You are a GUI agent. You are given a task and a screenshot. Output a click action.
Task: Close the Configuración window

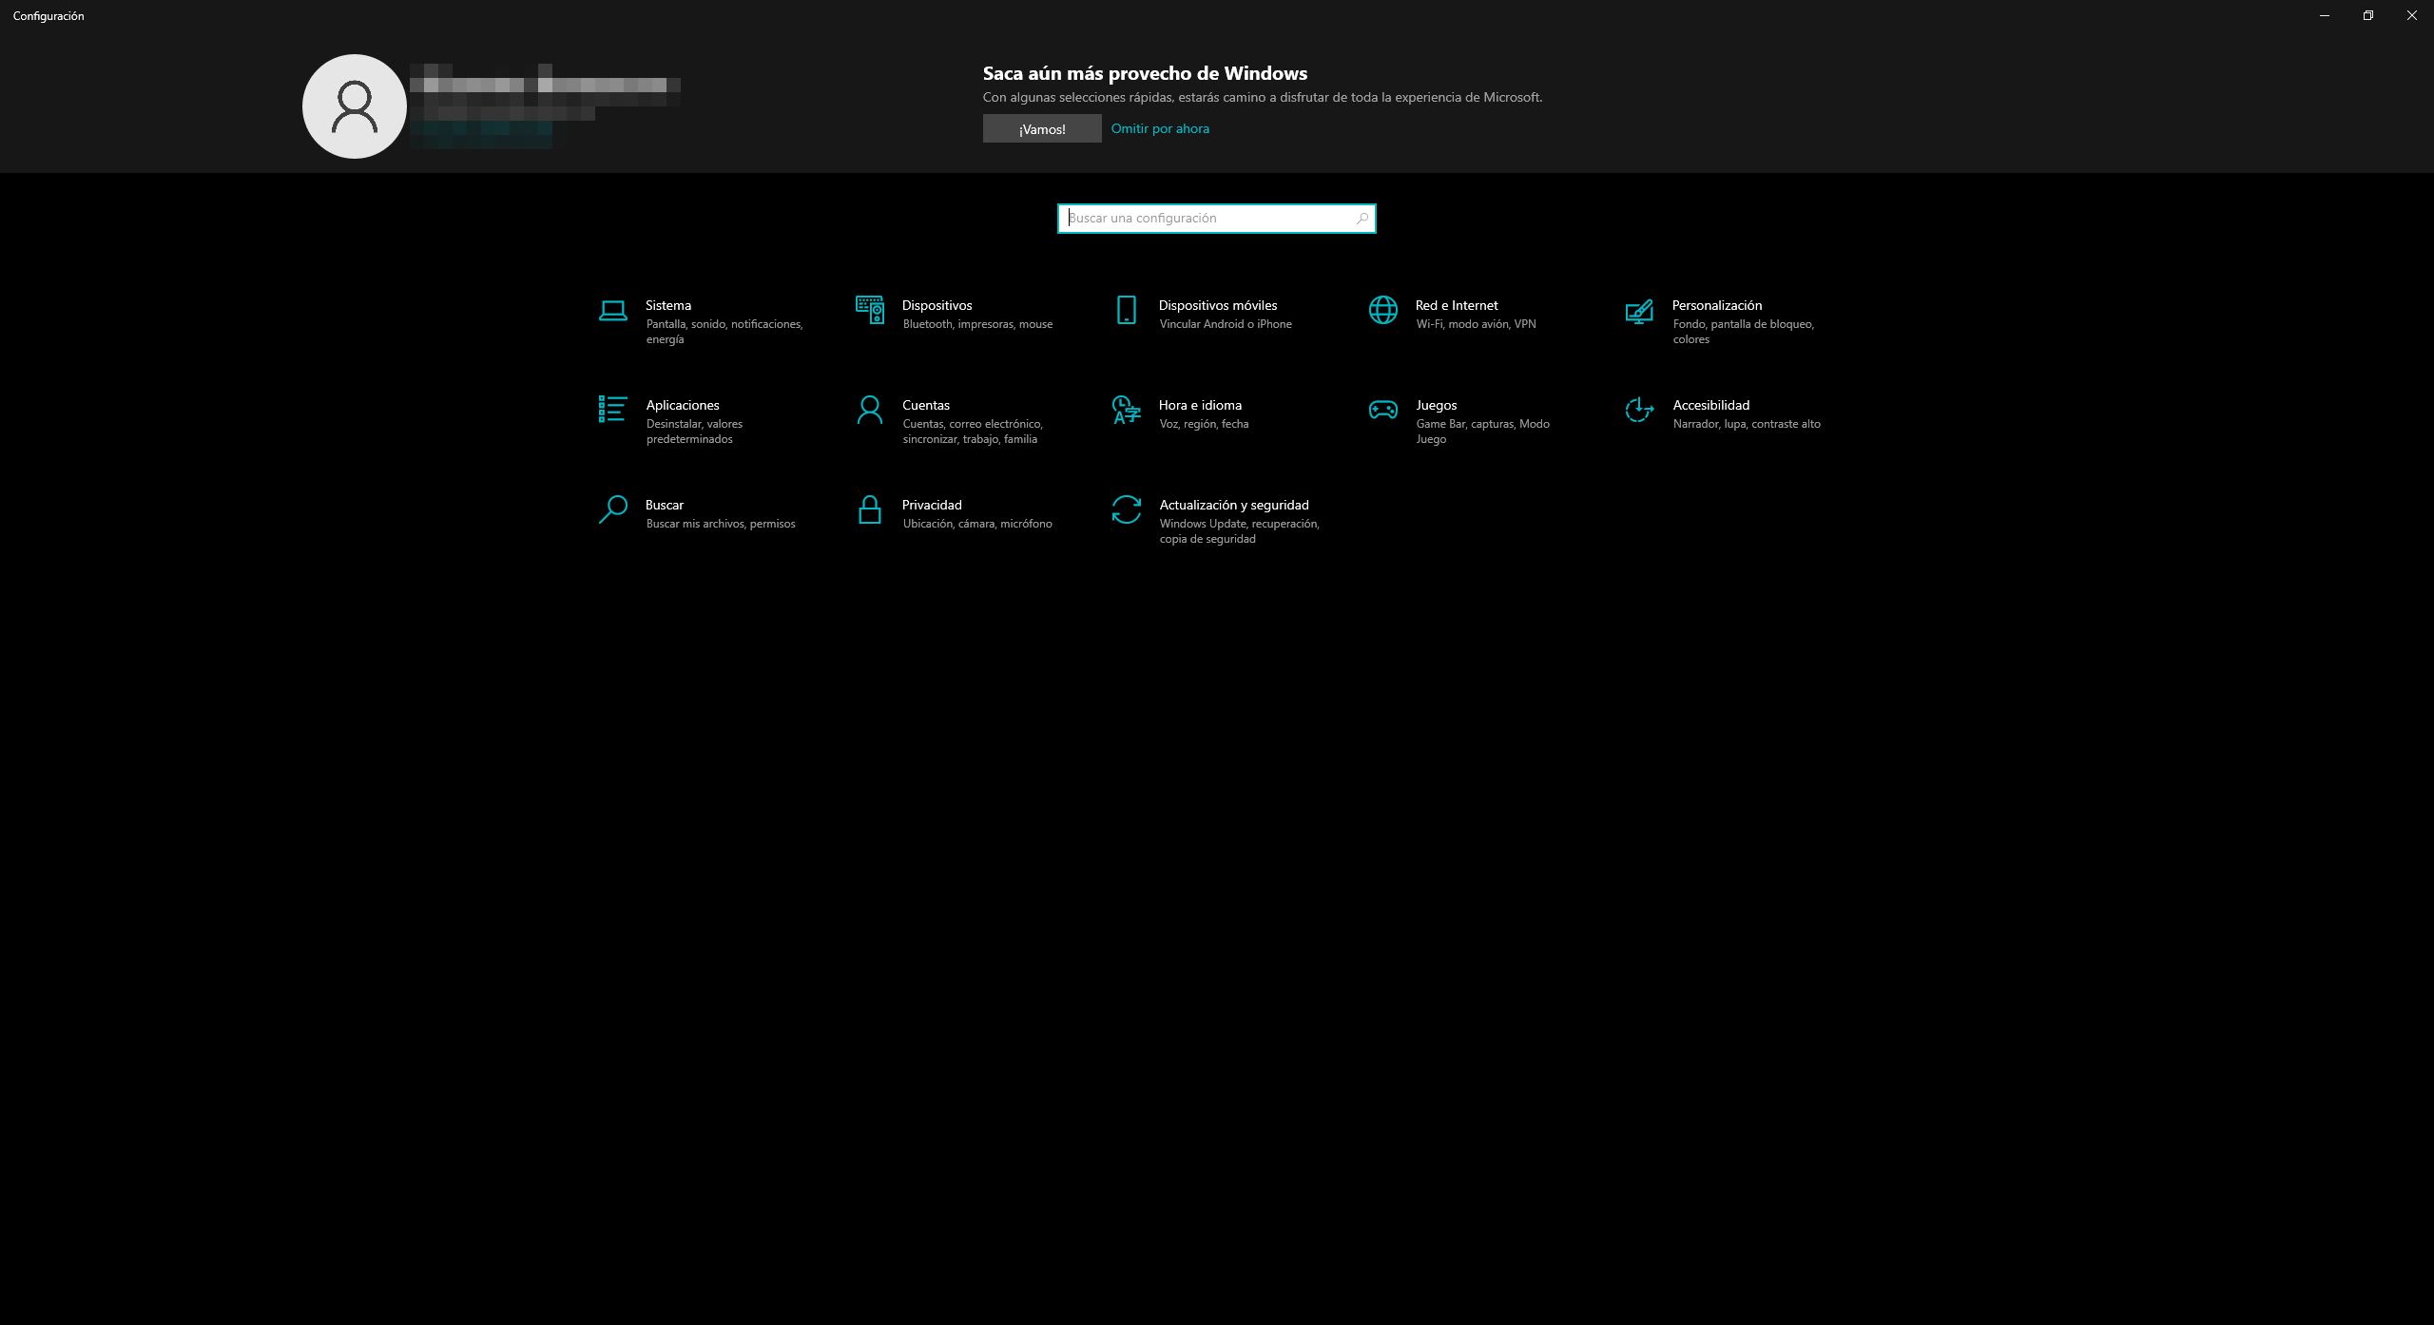pyautogui.click(x=2412, y=15)
